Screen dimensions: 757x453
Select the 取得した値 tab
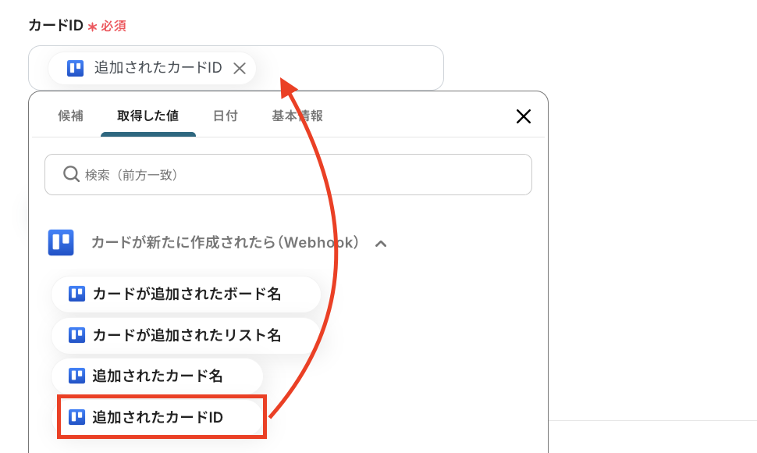[147, 115]
